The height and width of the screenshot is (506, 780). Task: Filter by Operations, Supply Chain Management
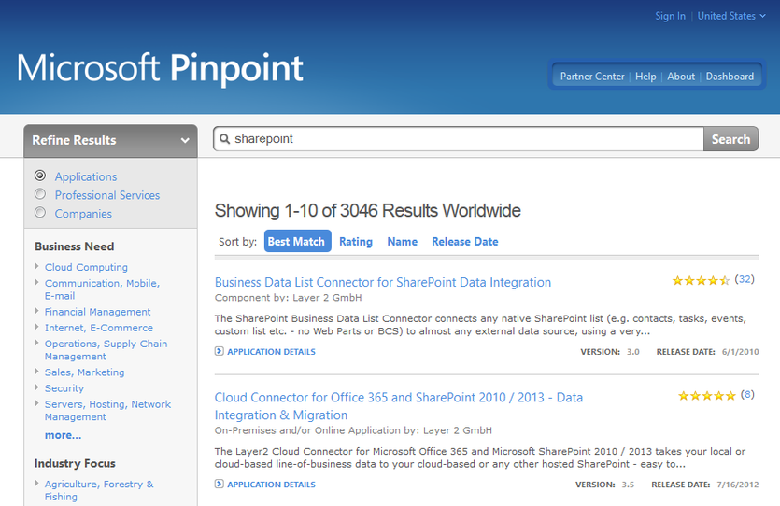tap(106, 350)
